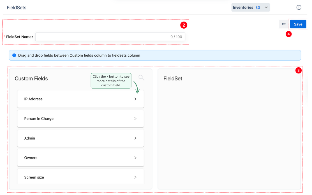
Task: Save the new fieldset
Action: point(298,24)
